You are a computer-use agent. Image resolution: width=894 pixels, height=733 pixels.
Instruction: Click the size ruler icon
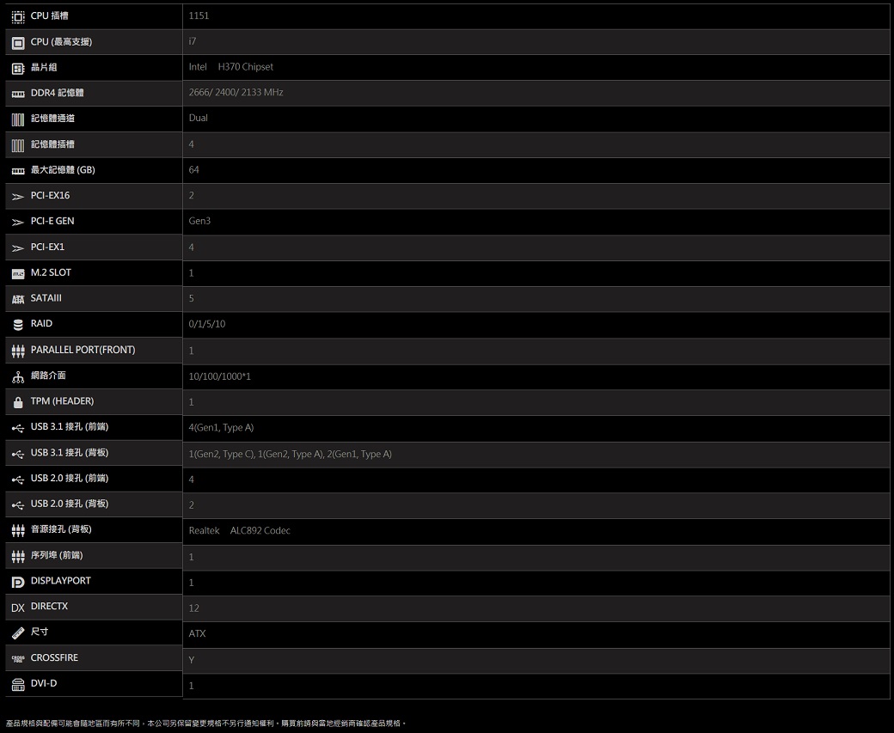(x=18, y=632)
